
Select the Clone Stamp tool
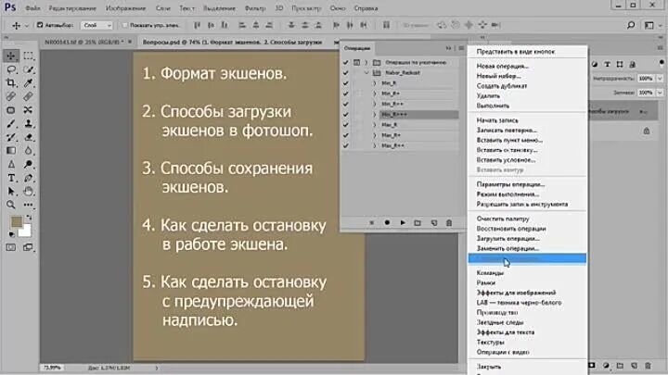tap(28, 124)
